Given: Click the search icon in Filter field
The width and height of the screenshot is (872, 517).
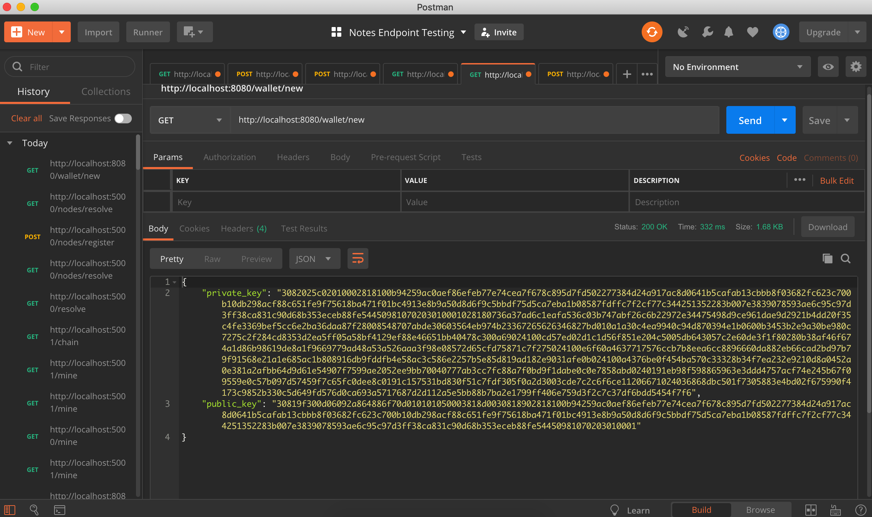Looking at the screenshot, I should coord(17,67).
